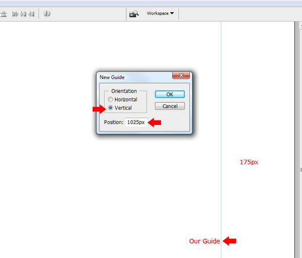This screenshot has height=258, width=302.
Task: Open Adobe Bridge via the Br icon
Action: tap(134, 14)
